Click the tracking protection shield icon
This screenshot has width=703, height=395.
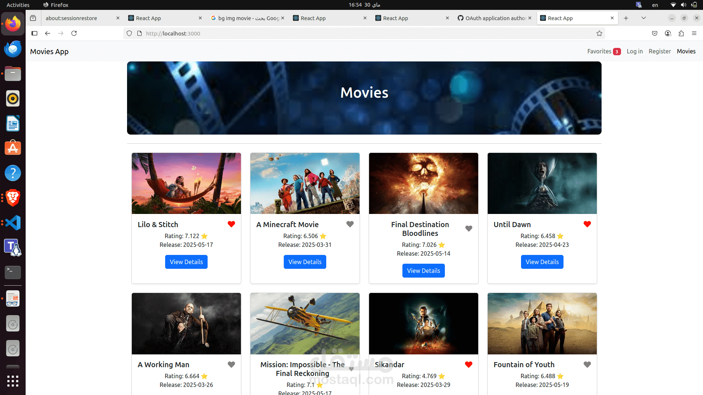point(129,33)
